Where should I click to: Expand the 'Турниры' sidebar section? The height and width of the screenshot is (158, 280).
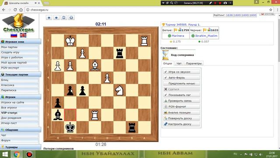click(21, 147)
